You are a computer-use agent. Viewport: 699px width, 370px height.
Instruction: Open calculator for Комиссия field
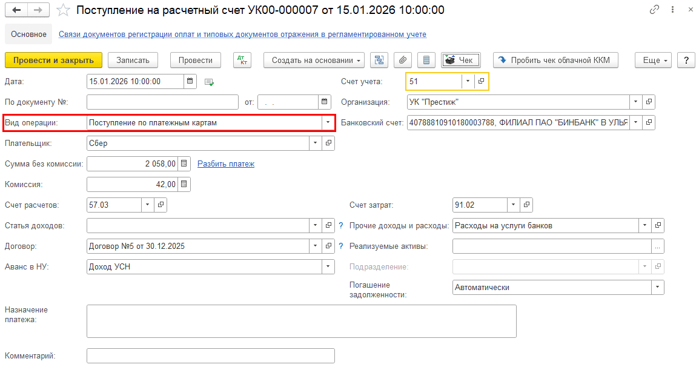184,184
